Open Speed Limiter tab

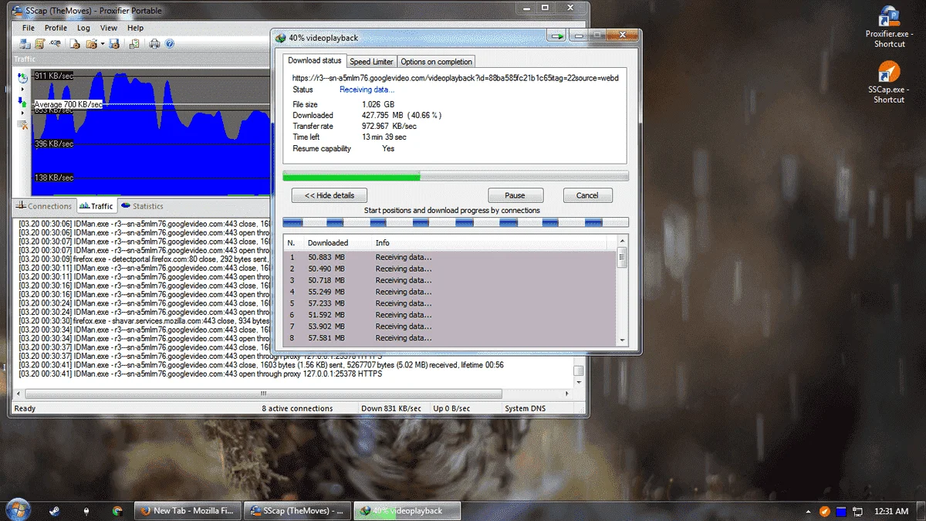point(371,62)
